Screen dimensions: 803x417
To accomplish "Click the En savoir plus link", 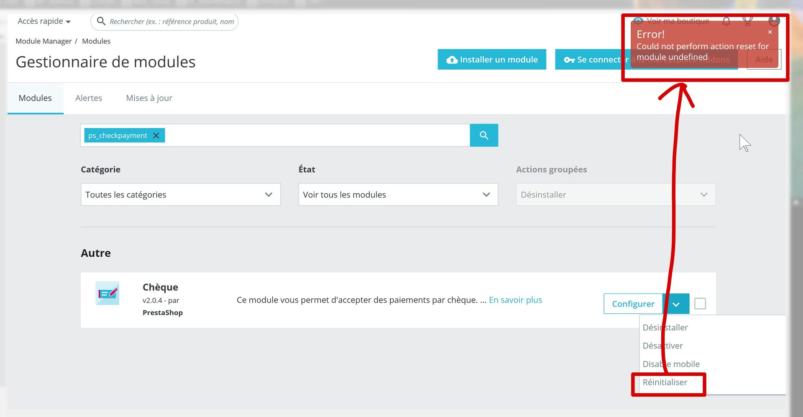I will click(x=515, y=300).
